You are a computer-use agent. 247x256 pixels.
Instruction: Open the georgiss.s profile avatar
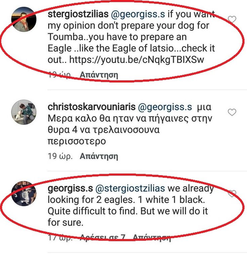(x=24, y=194)
